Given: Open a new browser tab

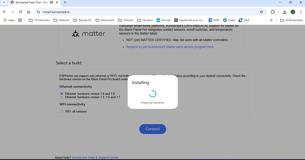Looking at the screenshot, I should [x=65, y=2].
